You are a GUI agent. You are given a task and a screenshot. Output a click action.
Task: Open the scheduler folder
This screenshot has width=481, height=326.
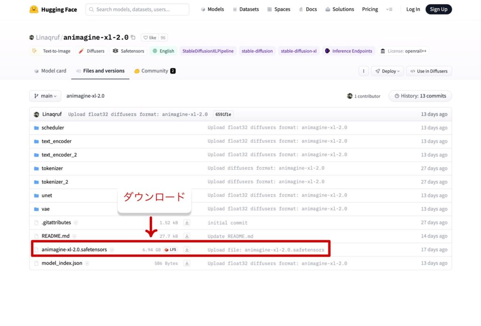click(x=53, y=128)
